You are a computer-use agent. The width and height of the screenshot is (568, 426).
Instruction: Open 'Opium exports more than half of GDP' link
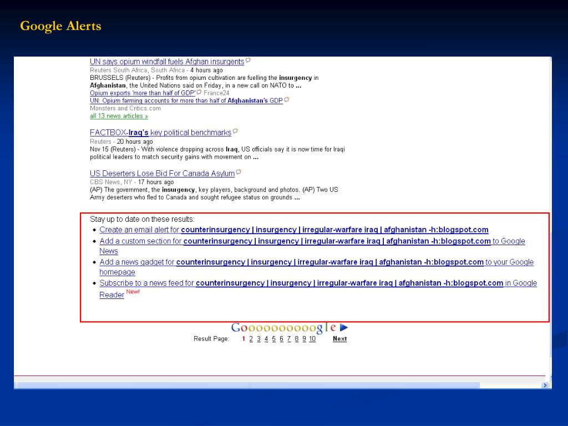[x=143, y=93]
